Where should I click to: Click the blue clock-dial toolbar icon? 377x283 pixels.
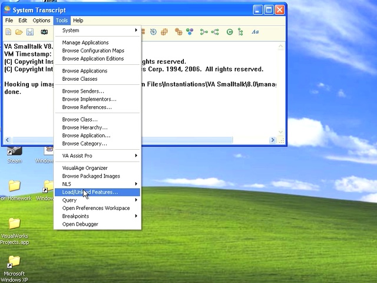pyautogui.click(x=153, y=32)
